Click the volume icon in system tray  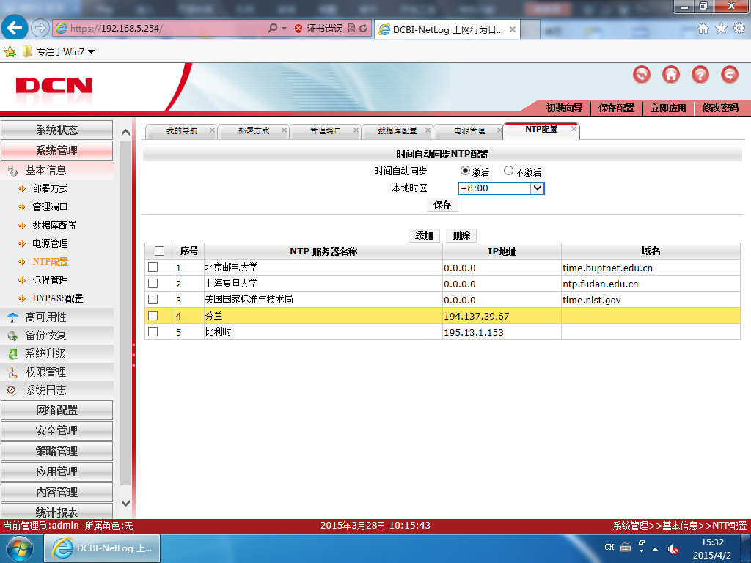(673, 548)
